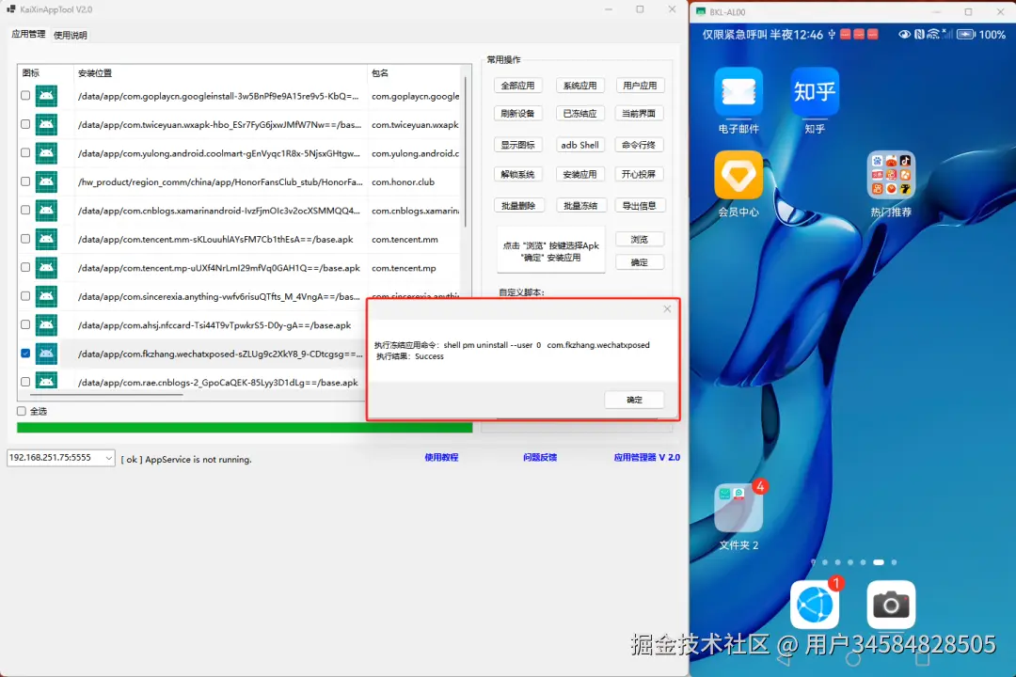Image resolution: width=1016 pixels, height=677 pixels.
Task: Check the com.twiceyuan.wxapk row checkbox
Action: (25, 124)
